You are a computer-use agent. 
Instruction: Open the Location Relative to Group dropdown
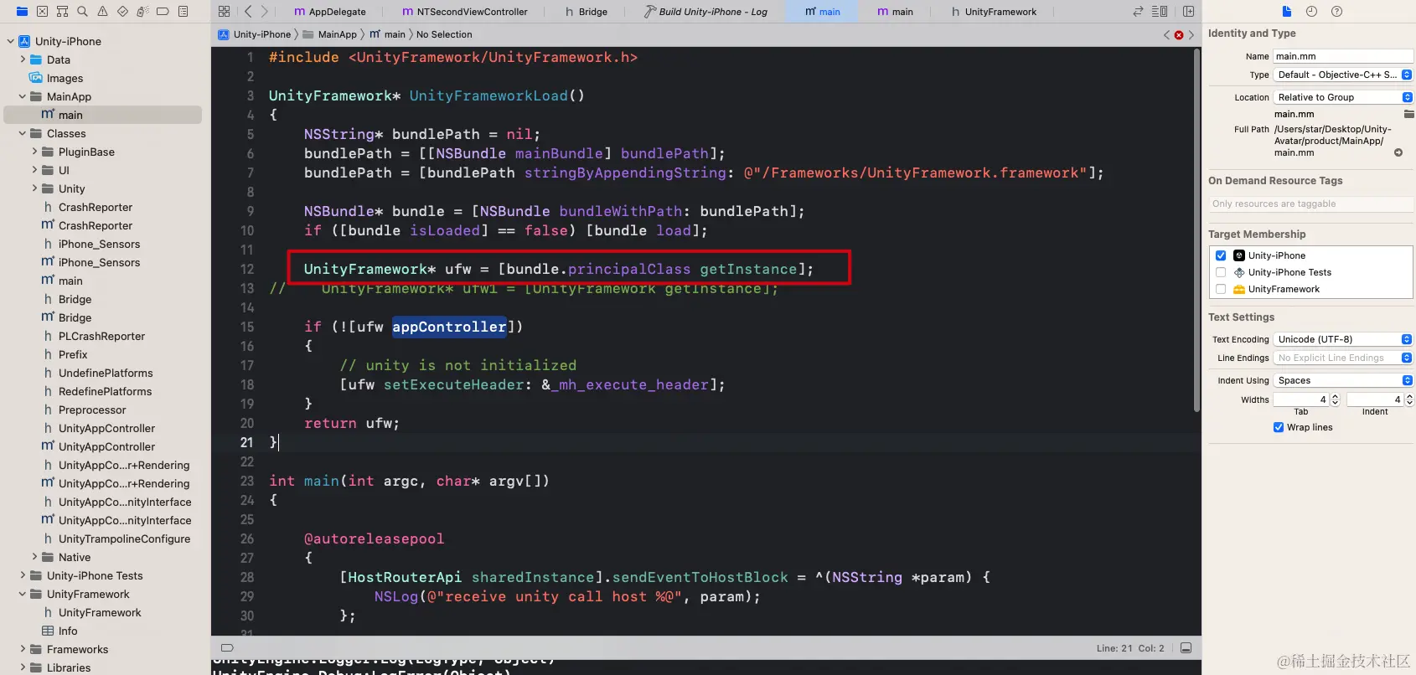tap(1343, 97)
